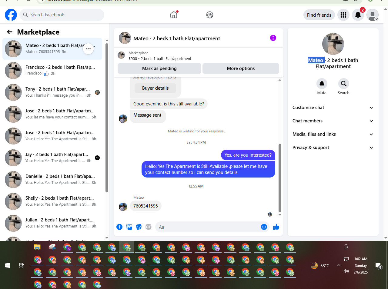Expand Media, files and links section
Image resolution: width=388 pixels, height=289 pixels.
coord(333,134)
